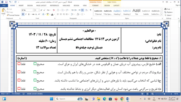Click the Paste clipboard icon
The width and height of the screenshot is (181, 102).
point(3,11)
